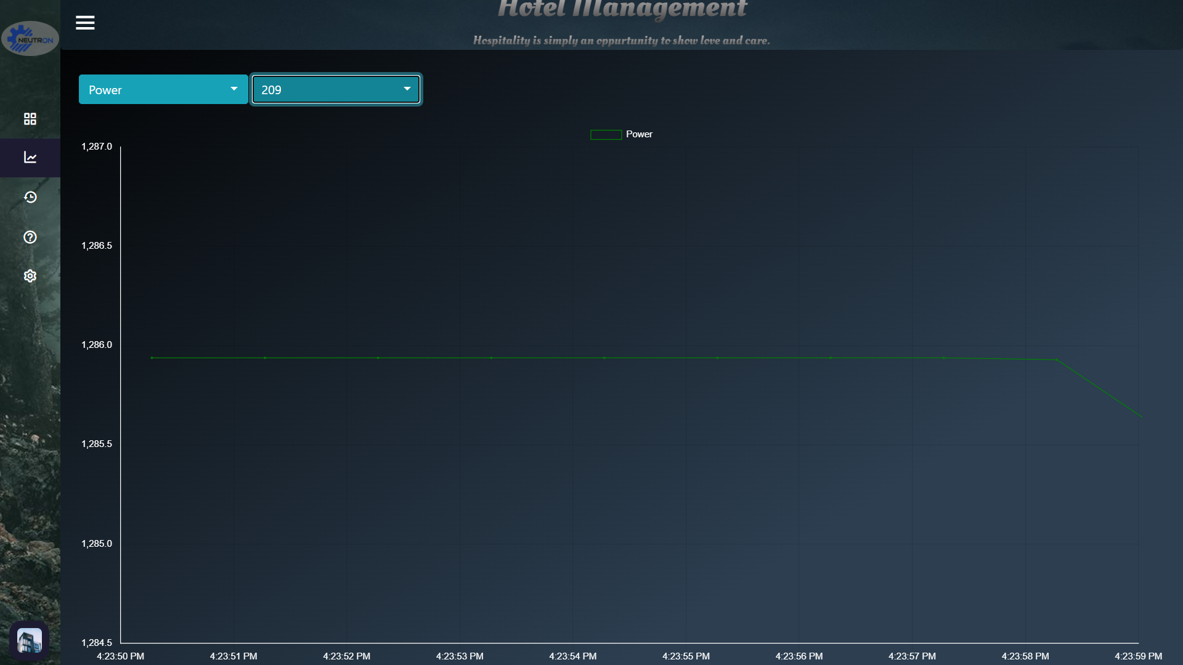Open the settings gear icon
The width and height of the screenshot is (1183, 665).
tap(30, 276)
